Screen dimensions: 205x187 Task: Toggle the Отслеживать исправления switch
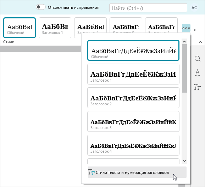[x=41, y=7]
